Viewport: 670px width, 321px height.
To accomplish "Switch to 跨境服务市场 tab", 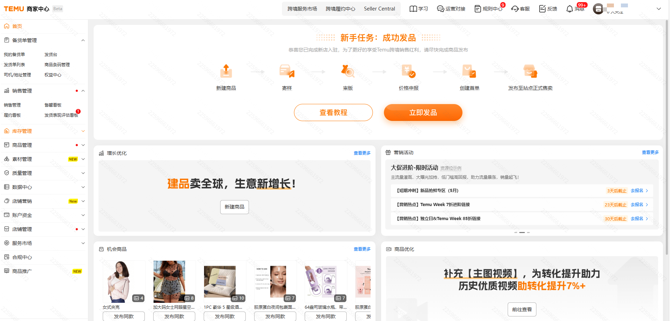I will tap(302, 9).
